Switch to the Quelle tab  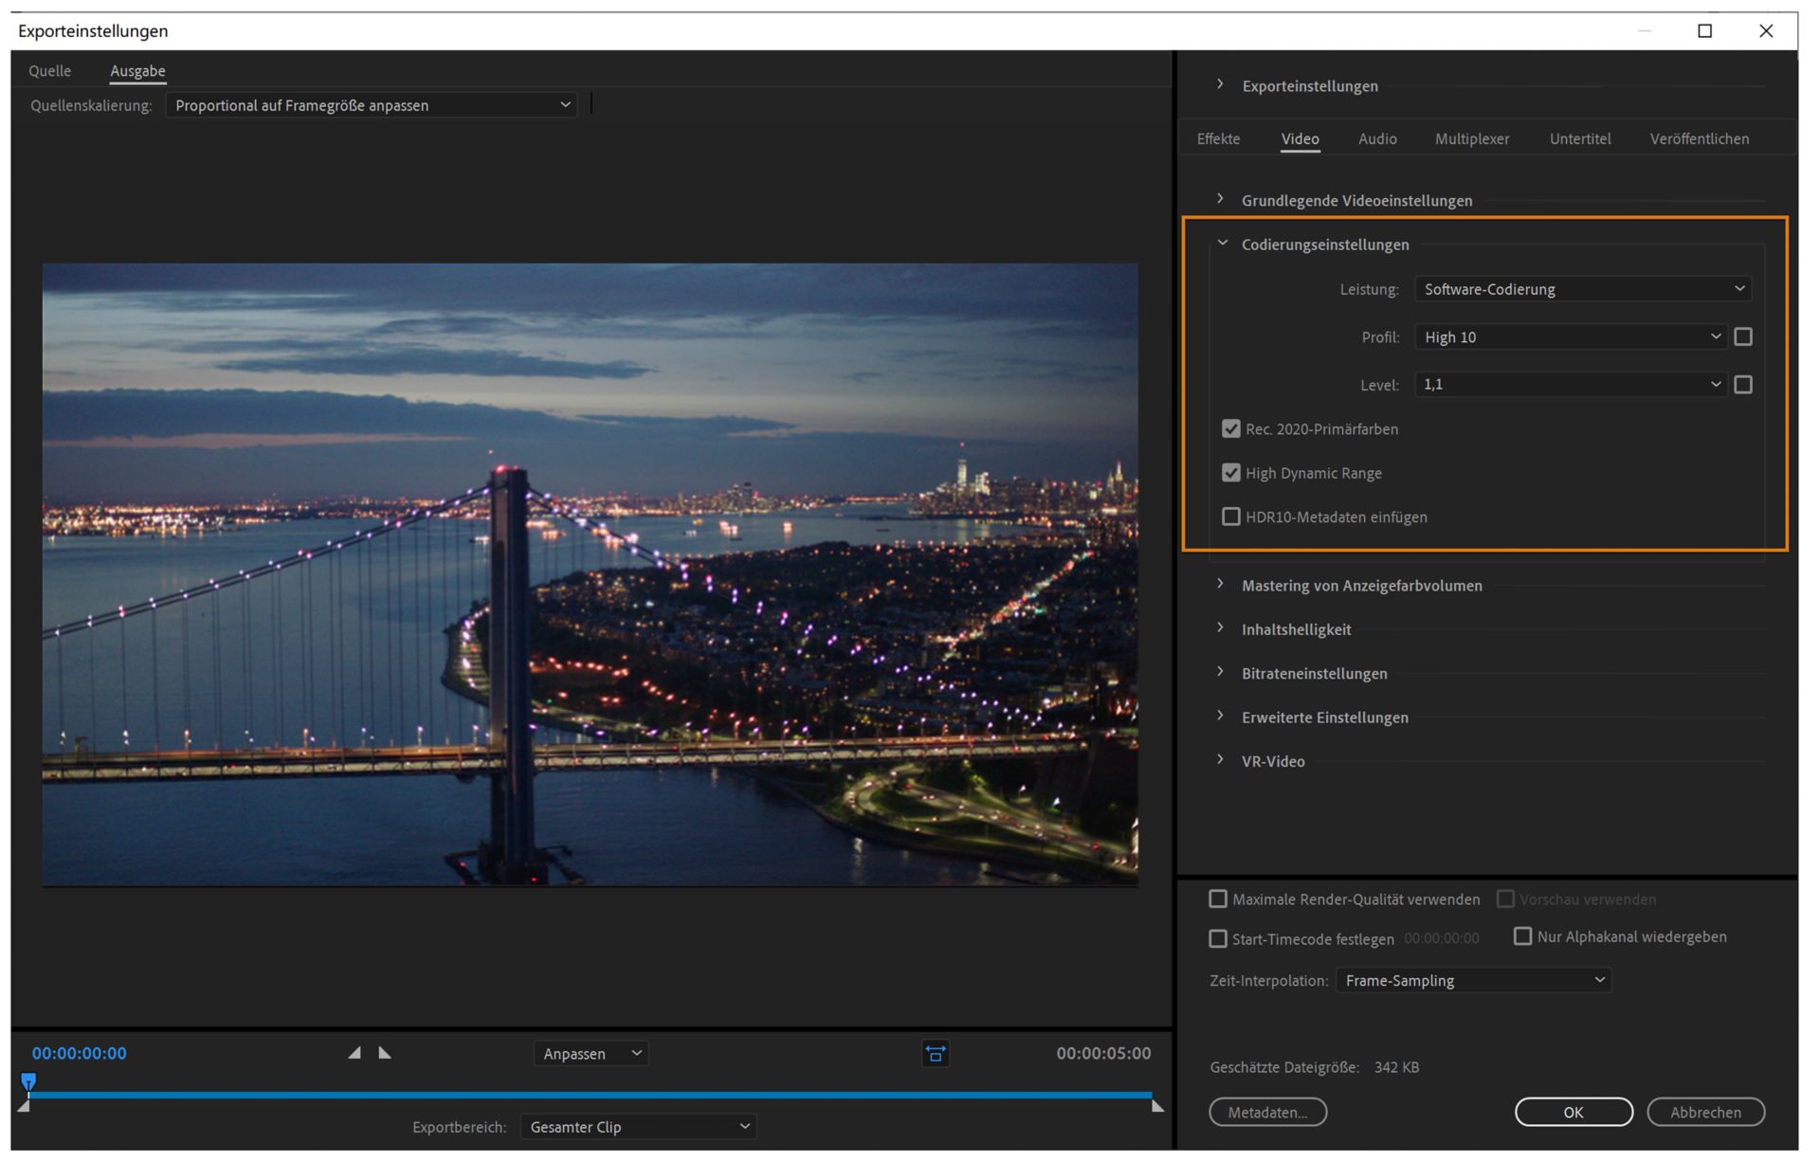click(x=49, y=71)
